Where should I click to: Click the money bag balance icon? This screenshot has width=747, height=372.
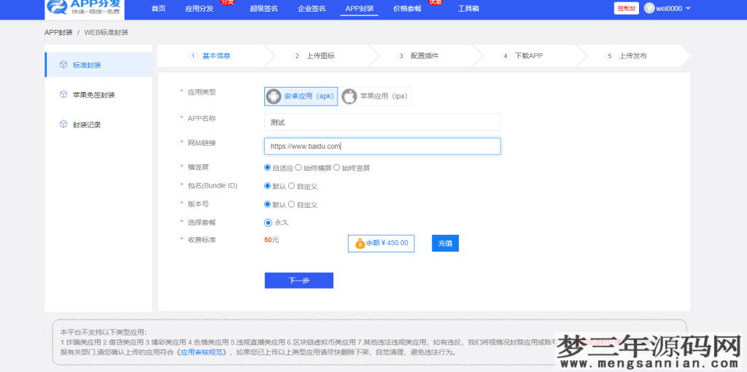pos(360,243)
